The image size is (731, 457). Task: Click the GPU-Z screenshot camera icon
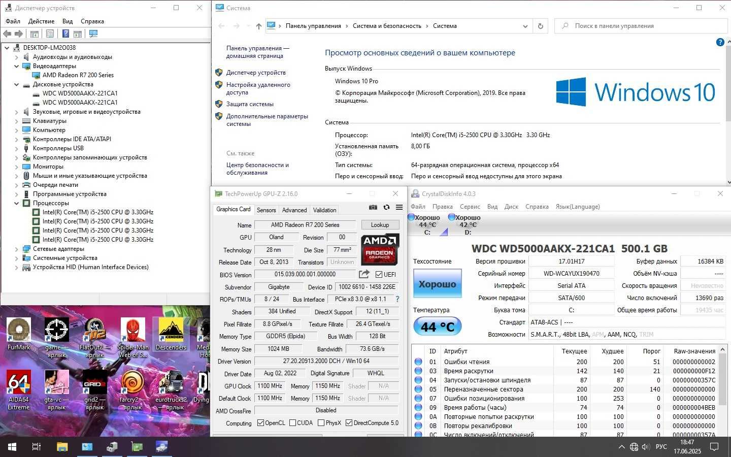373,207
